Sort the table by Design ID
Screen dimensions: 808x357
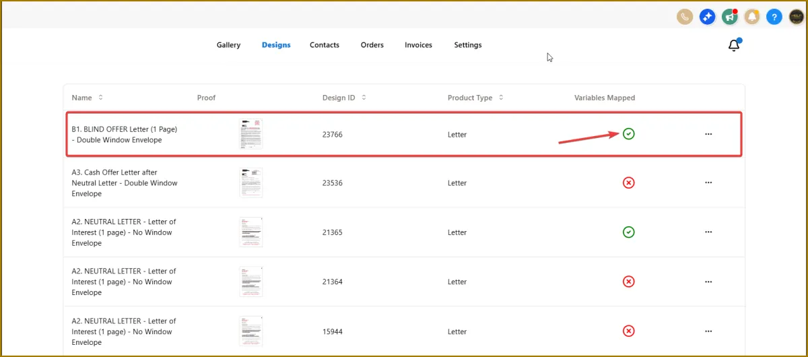[x=364, y=98]
